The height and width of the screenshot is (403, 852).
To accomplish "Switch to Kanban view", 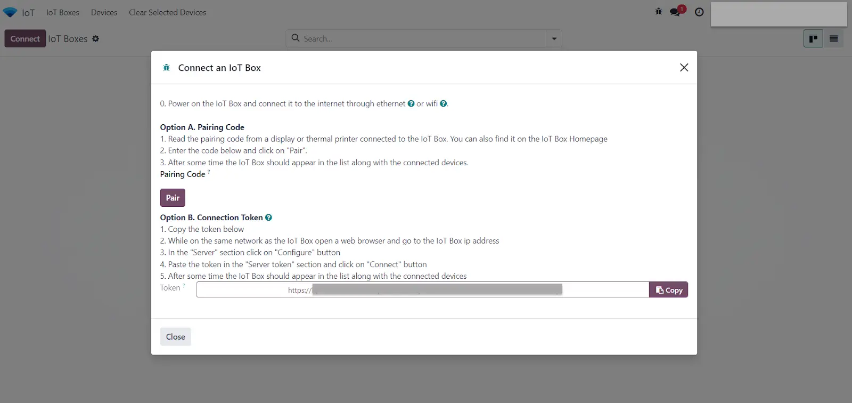I will [813, 38].
